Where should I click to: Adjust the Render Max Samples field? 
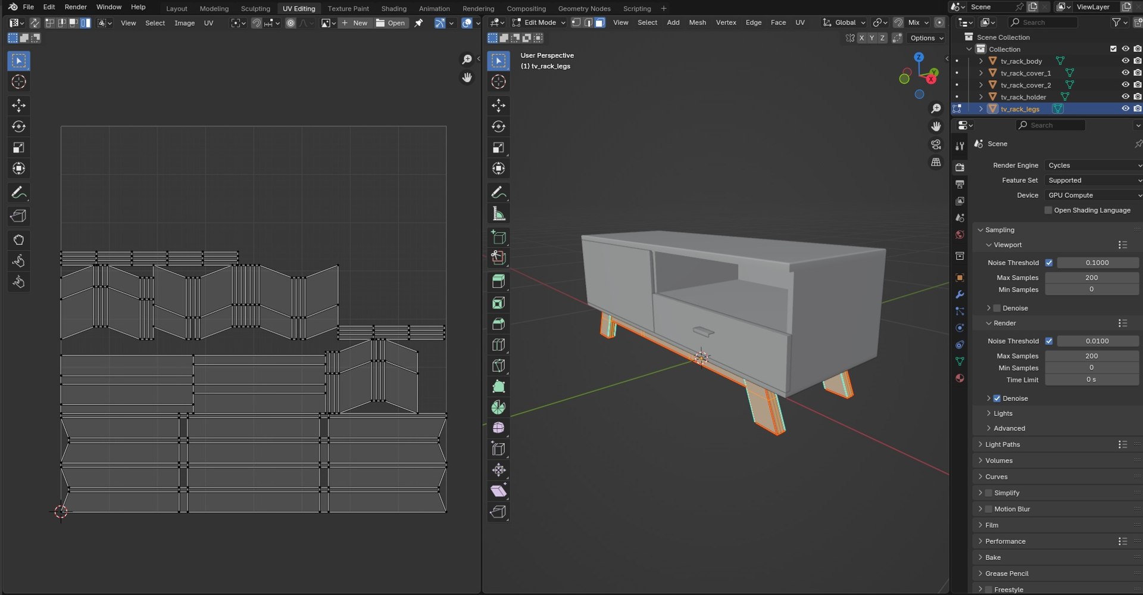[1091, 356]
